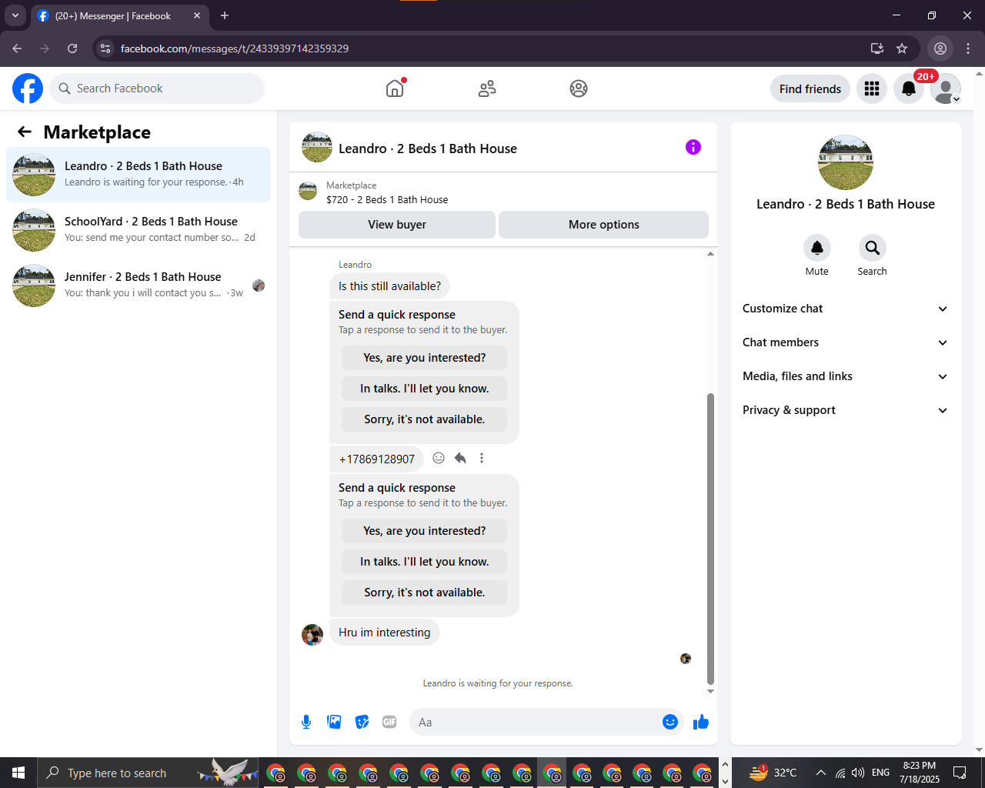Click the back arrow beside Marketplace
The image size is (985, 788).
[25, 132]
